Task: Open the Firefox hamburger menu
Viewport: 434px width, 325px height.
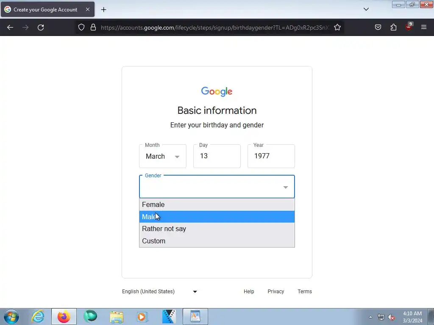Action: pos(424,28)
